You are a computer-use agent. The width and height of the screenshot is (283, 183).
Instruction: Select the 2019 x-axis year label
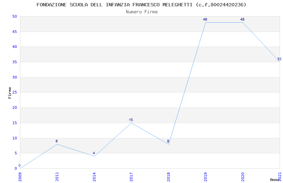click(205, 177)
